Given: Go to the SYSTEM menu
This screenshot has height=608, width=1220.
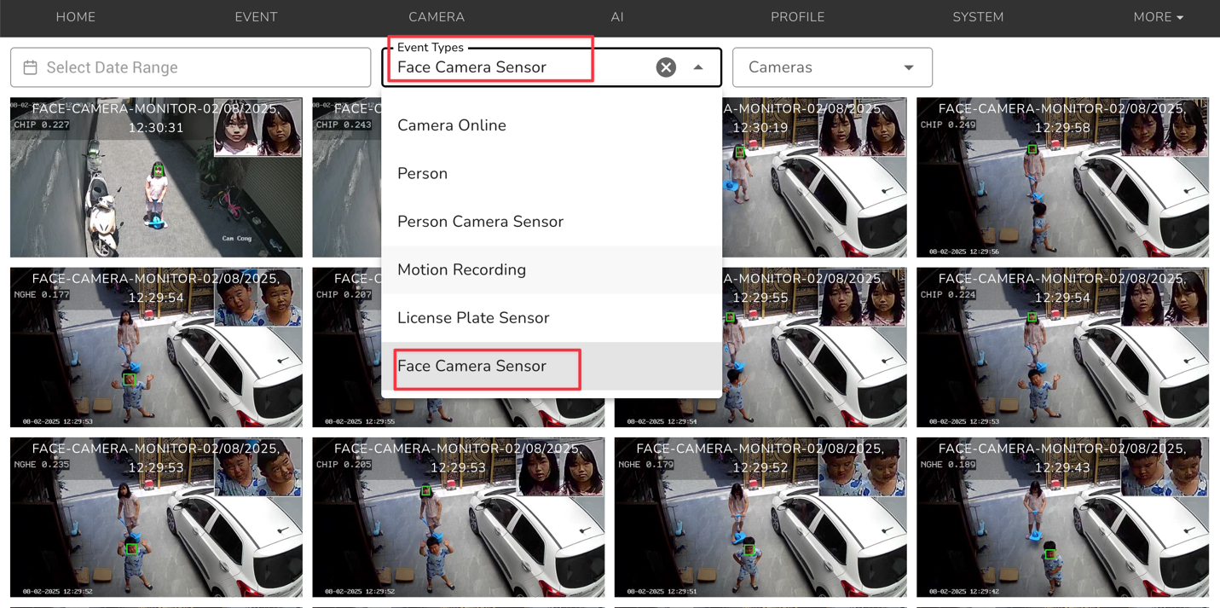Looking at the screenshot, I should pyautogui.click(x=978, y=17).
